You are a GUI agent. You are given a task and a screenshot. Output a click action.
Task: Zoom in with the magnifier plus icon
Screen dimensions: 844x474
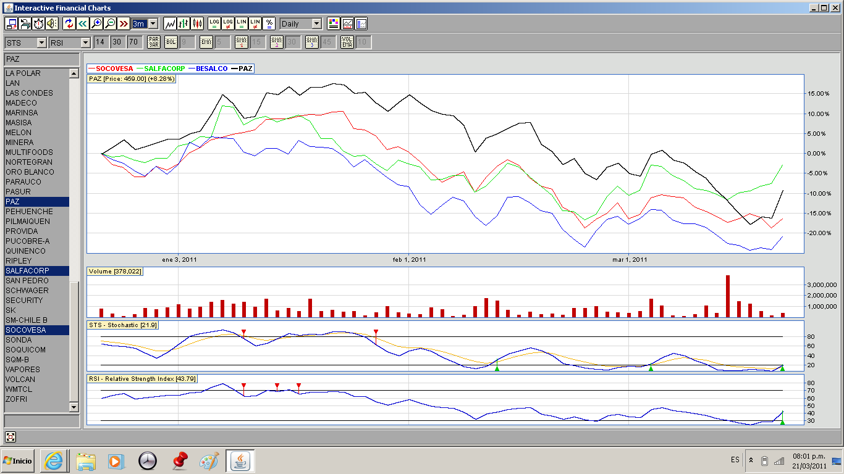click(x=96, y=23)
